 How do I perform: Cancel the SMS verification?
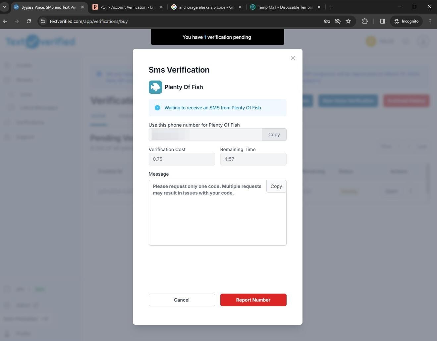[182, 300]
